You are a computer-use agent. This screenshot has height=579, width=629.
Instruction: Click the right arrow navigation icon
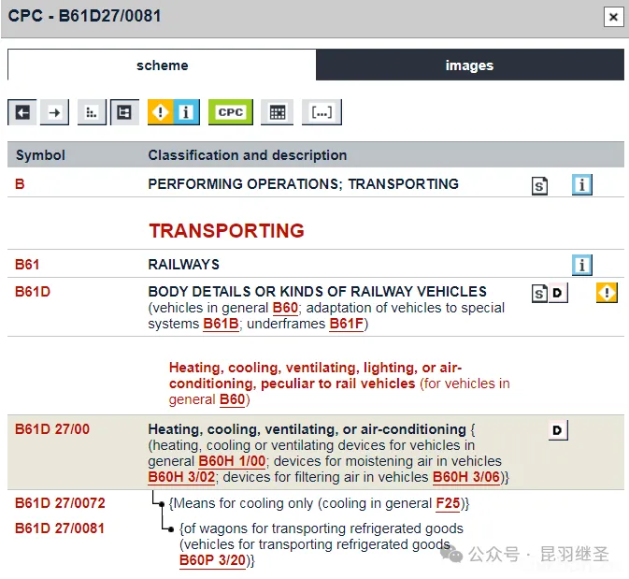click(x=55, y=112)
